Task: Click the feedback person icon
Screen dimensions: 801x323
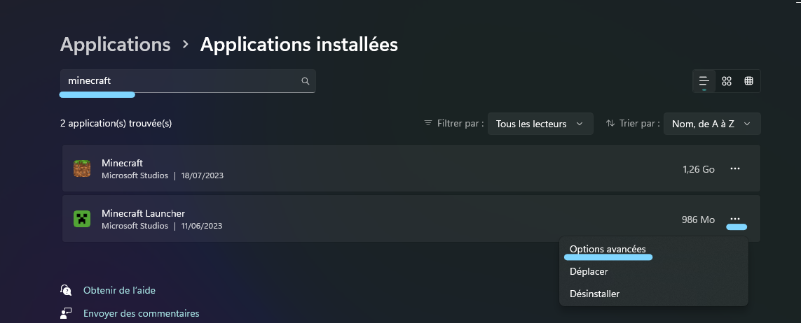Action: click(x=66, y=313)
